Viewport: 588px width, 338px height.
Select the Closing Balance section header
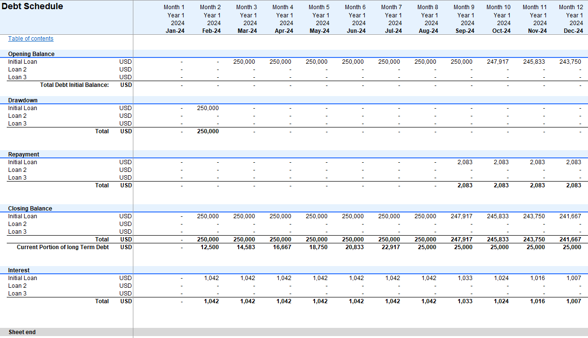point(30,209)
